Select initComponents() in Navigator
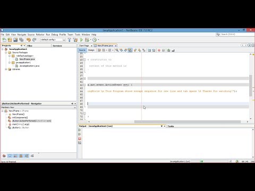255x191 pixels. [20, 118]
